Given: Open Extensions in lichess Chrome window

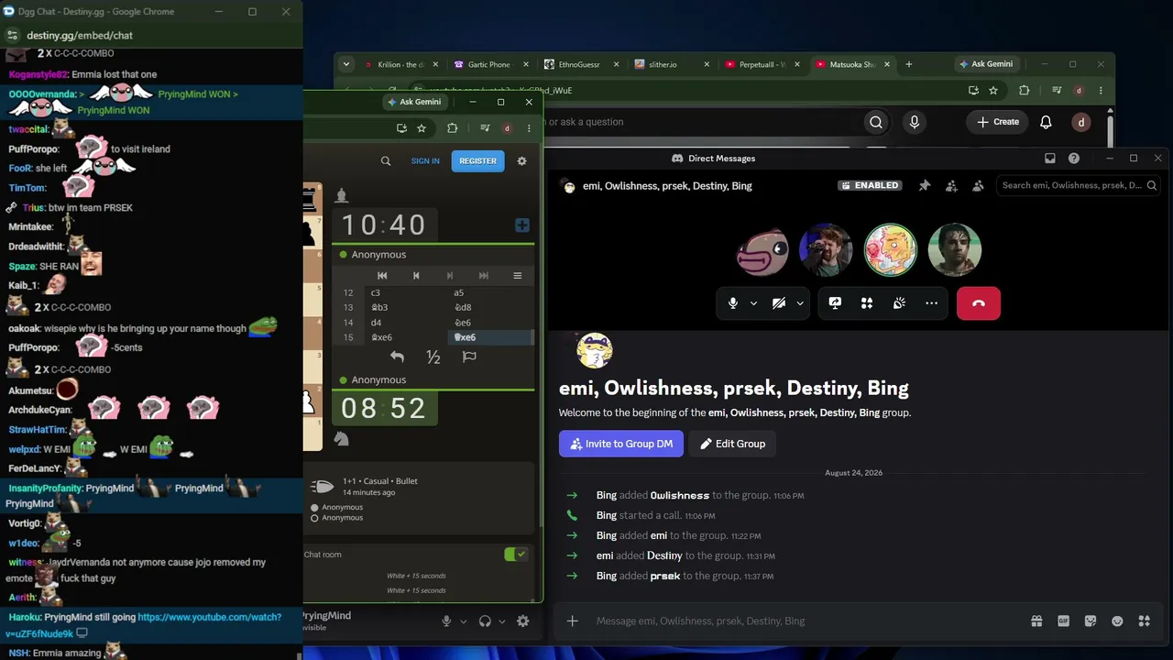Looking at the screenshot, I should (452, 128).
